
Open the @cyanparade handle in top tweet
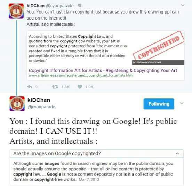59,6
